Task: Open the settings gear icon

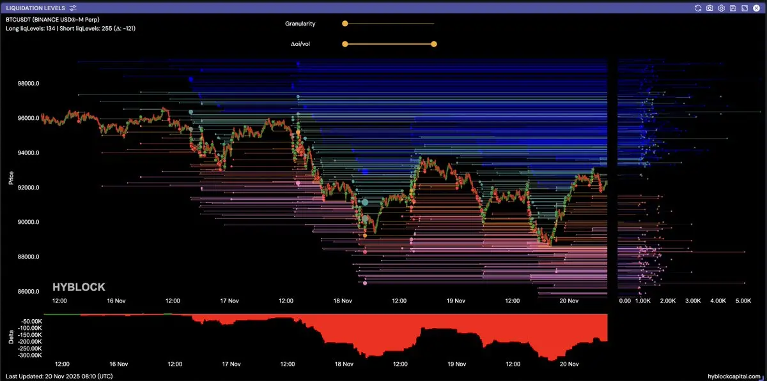Action: (721, 8)
